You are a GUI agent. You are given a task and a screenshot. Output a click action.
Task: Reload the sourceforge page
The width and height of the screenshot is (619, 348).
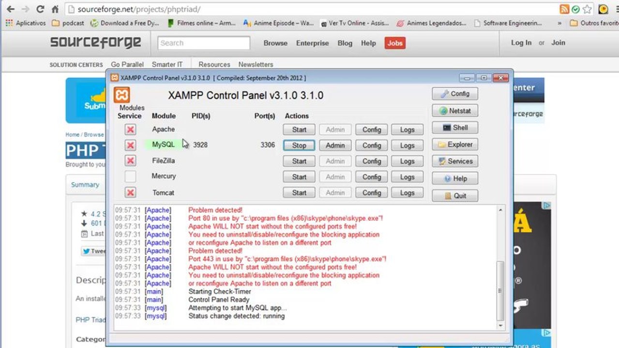click(40, 9)
